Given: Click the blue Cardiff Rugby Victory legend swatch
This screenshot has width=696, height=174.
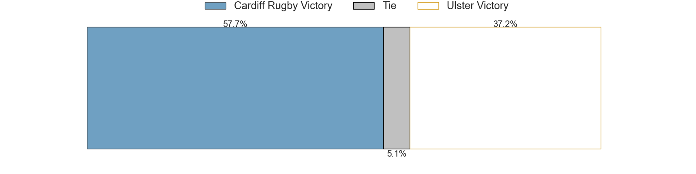Looking at the screenshot, I should click(x=215, y=6).
